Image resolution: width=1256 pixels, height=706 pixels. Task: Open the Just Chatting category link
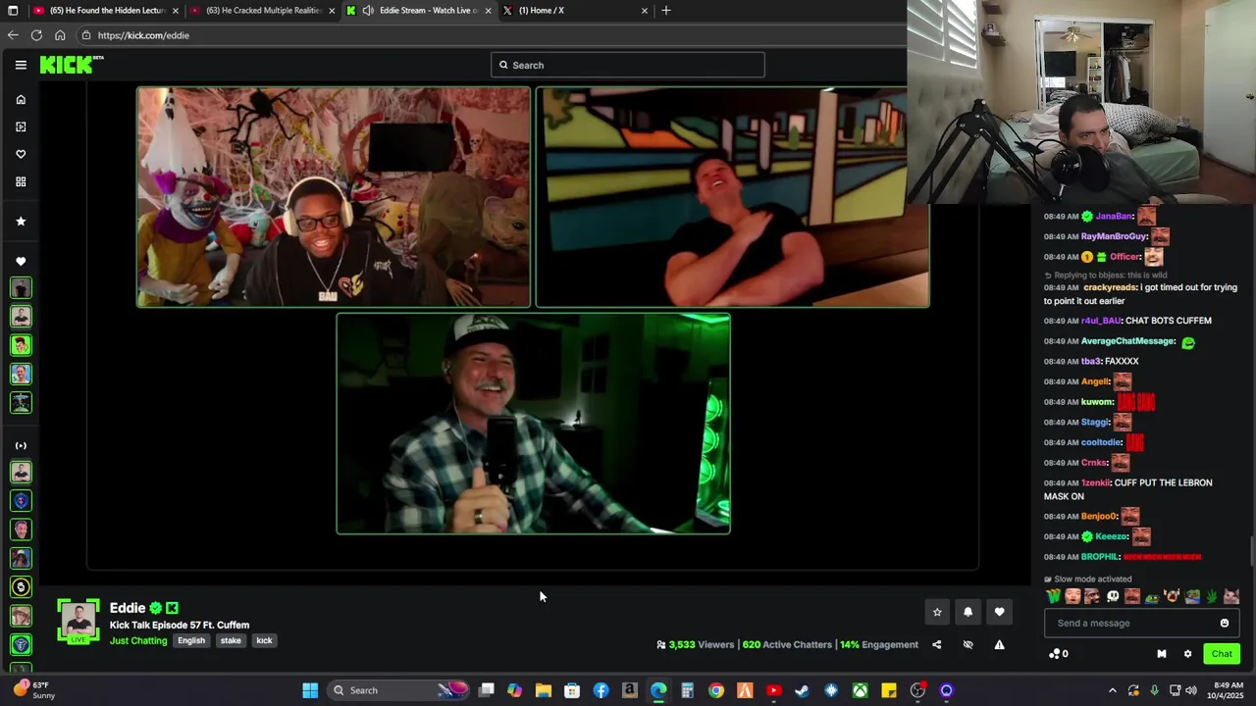(138, 640)
